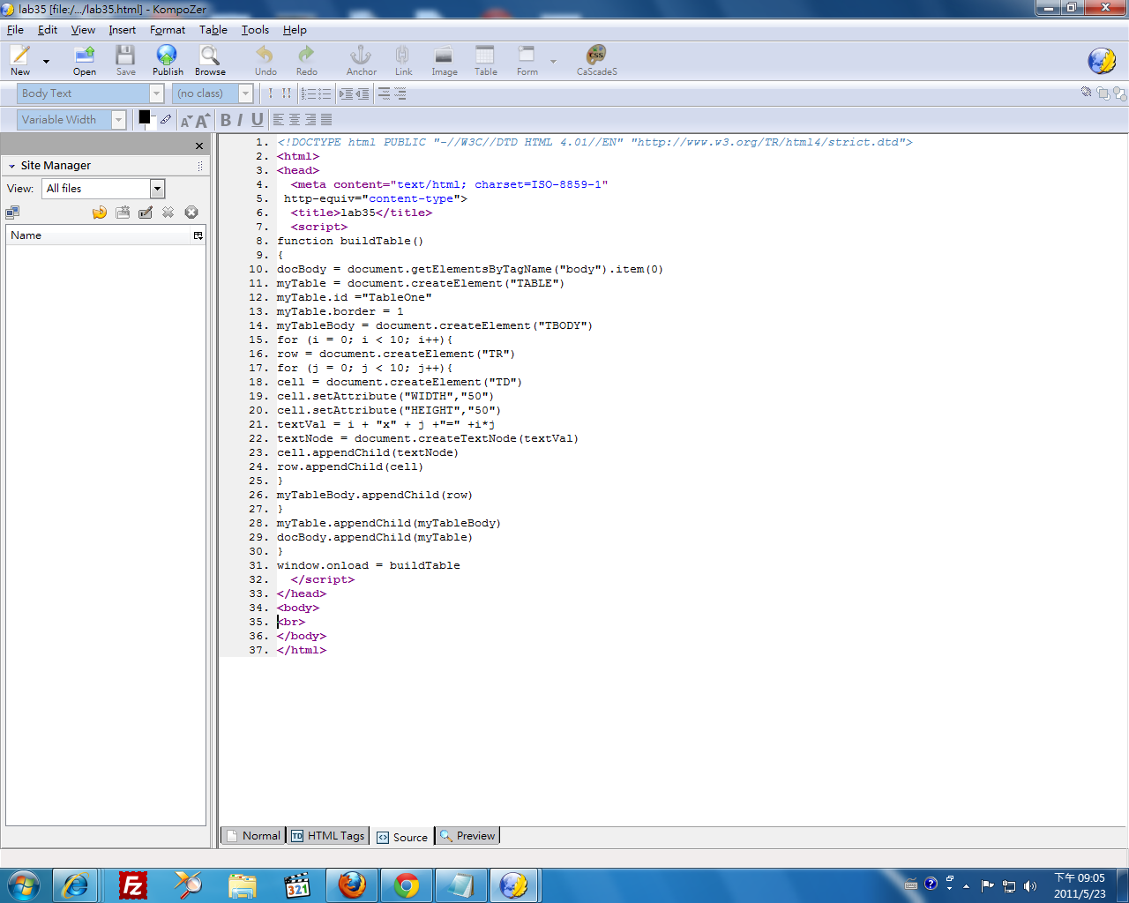Click the increase font size icon

(203, 120)
